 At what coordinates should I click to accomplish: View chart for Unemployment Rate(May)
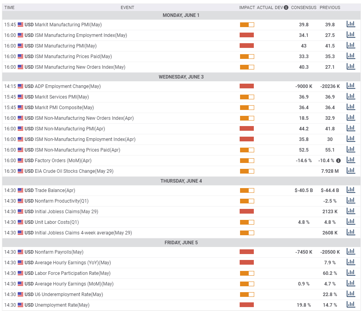351,305
